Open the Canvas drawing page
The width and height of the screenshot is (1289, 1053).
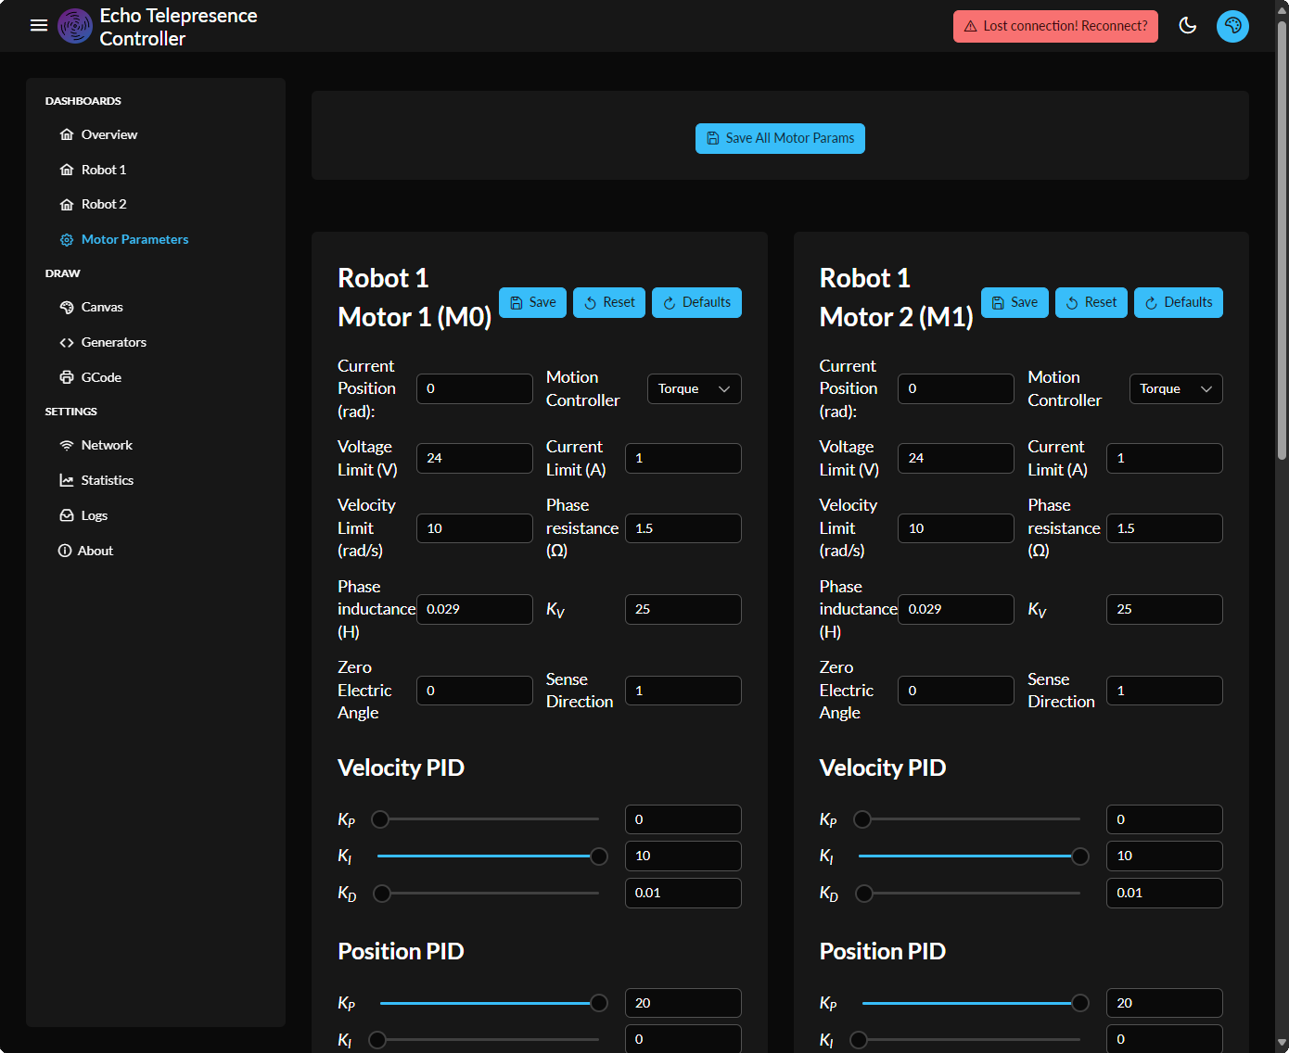tap(102, 307)
